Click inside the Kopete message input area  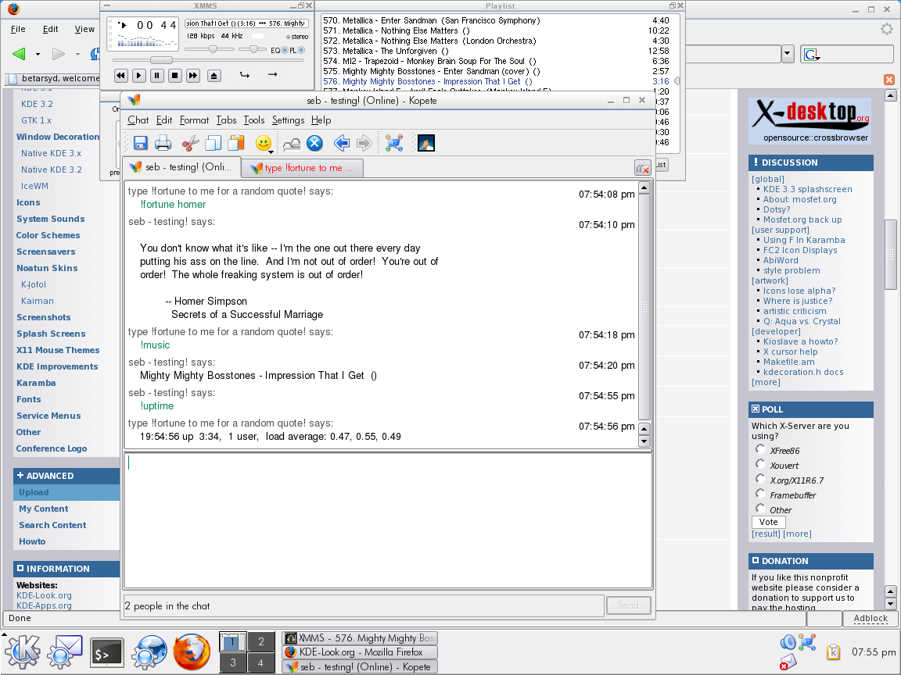(x=388, y=520)
